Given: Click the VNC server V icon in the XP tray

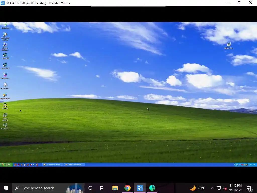Looking at the screenshot, I should (247, 165).
